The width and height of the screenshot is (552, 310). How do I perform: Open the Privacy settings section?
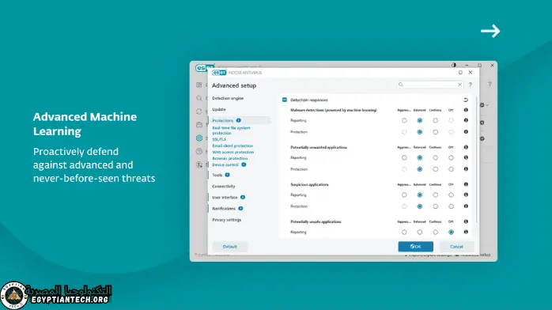tap(227, 220)
